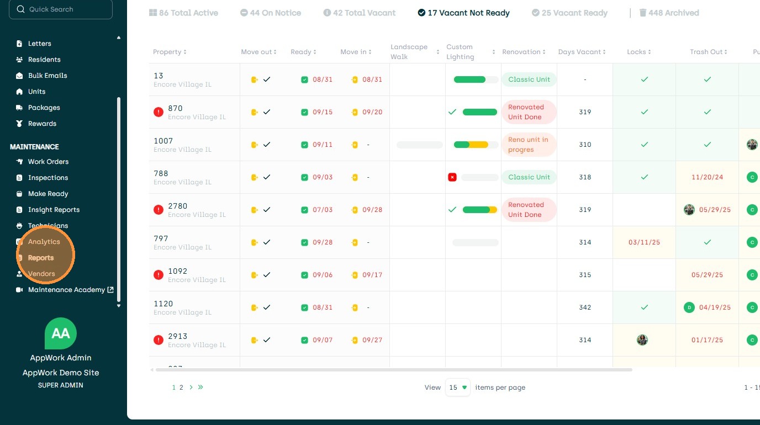Open Packages in the sidebar
The width and height of the screenshot is (760, 425).
click(44, 108)
